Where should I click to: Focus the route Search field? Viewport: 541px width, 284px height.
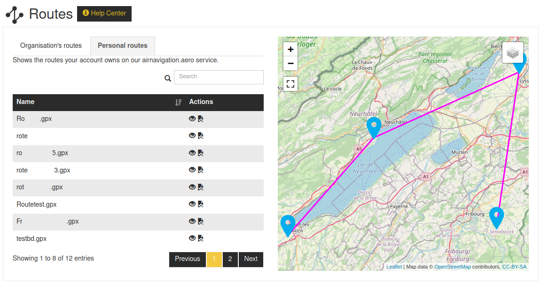219,77
